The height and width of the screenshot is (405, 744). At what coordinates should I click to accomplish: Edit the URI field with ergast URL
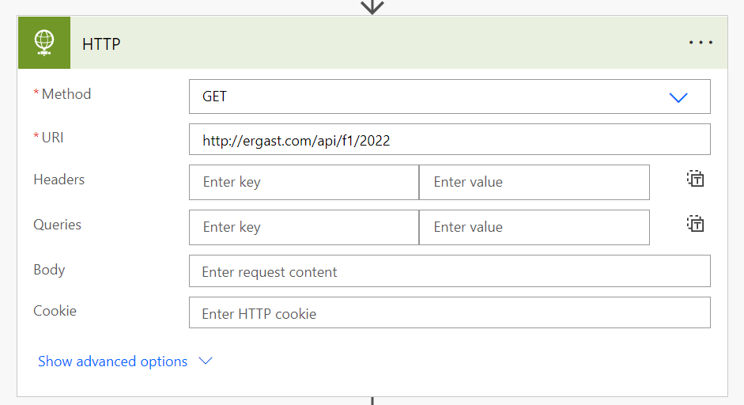(x=449, y=140)
